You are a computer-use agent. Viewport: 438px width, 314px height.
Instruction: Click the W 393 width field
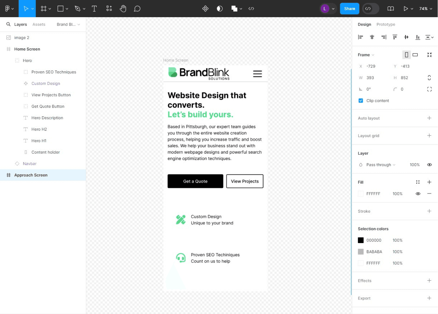point(373,78)
